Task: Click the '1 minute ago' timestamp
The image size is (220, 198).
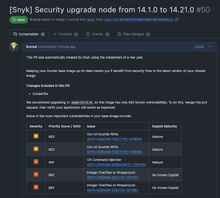Action: click(66, 47)
